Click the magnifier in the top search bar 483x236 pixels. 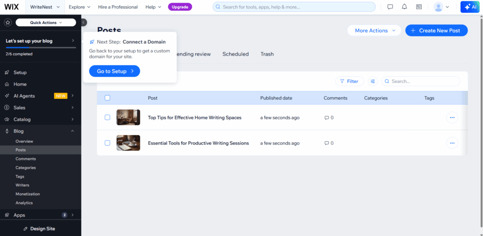click(218, 7)
